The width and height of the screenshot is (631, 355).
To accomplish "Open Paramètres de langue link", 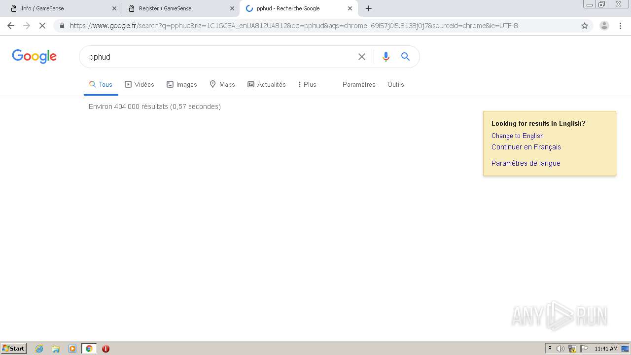I will (x=526, y=163).
